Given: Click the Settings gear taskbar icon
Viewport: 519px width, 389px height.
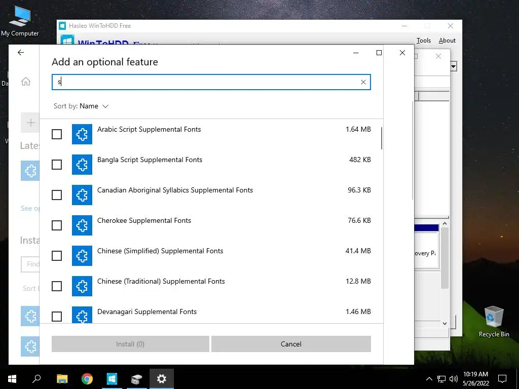Looking at the screenshot, I should click(162, 379).
